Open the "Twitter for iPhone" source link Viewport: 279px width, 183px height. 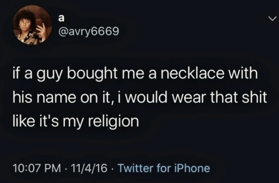(x=164, y=168)
